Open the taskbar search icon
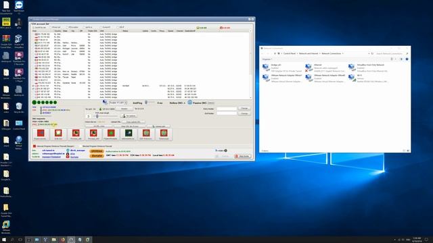The width and height of the screenshot is (433, 243). [x=12, y=240]
